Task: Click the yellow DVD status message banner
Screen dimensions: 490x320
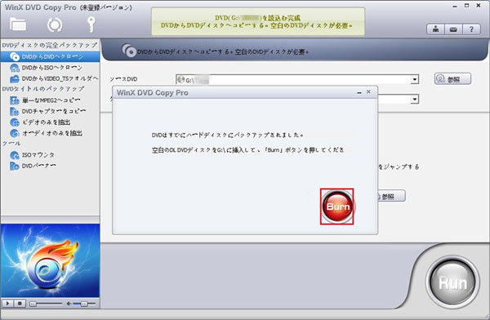Action: tap(258, 21)
